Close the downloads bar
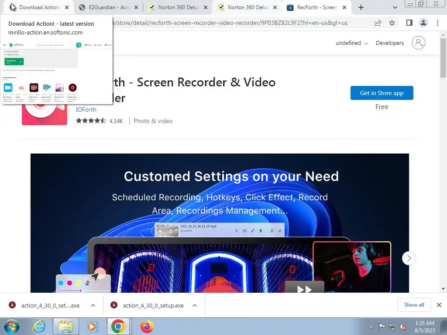 coord(439,305)
